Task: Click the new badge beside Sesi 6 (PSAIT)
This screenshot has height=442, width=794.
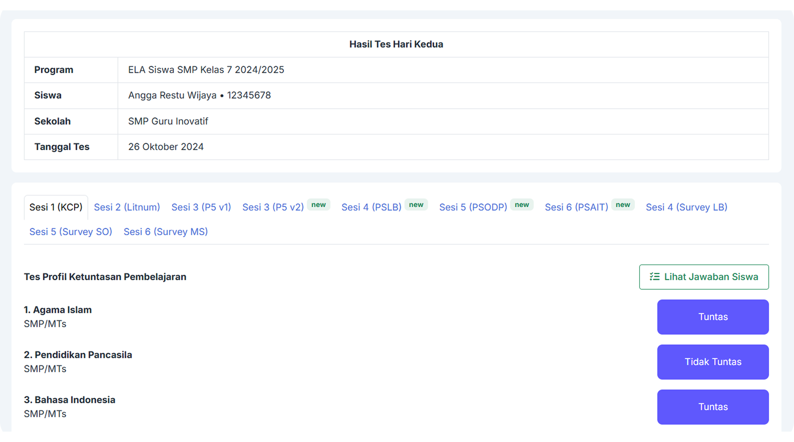Action: pyautogui.click(x=623, y=204)
